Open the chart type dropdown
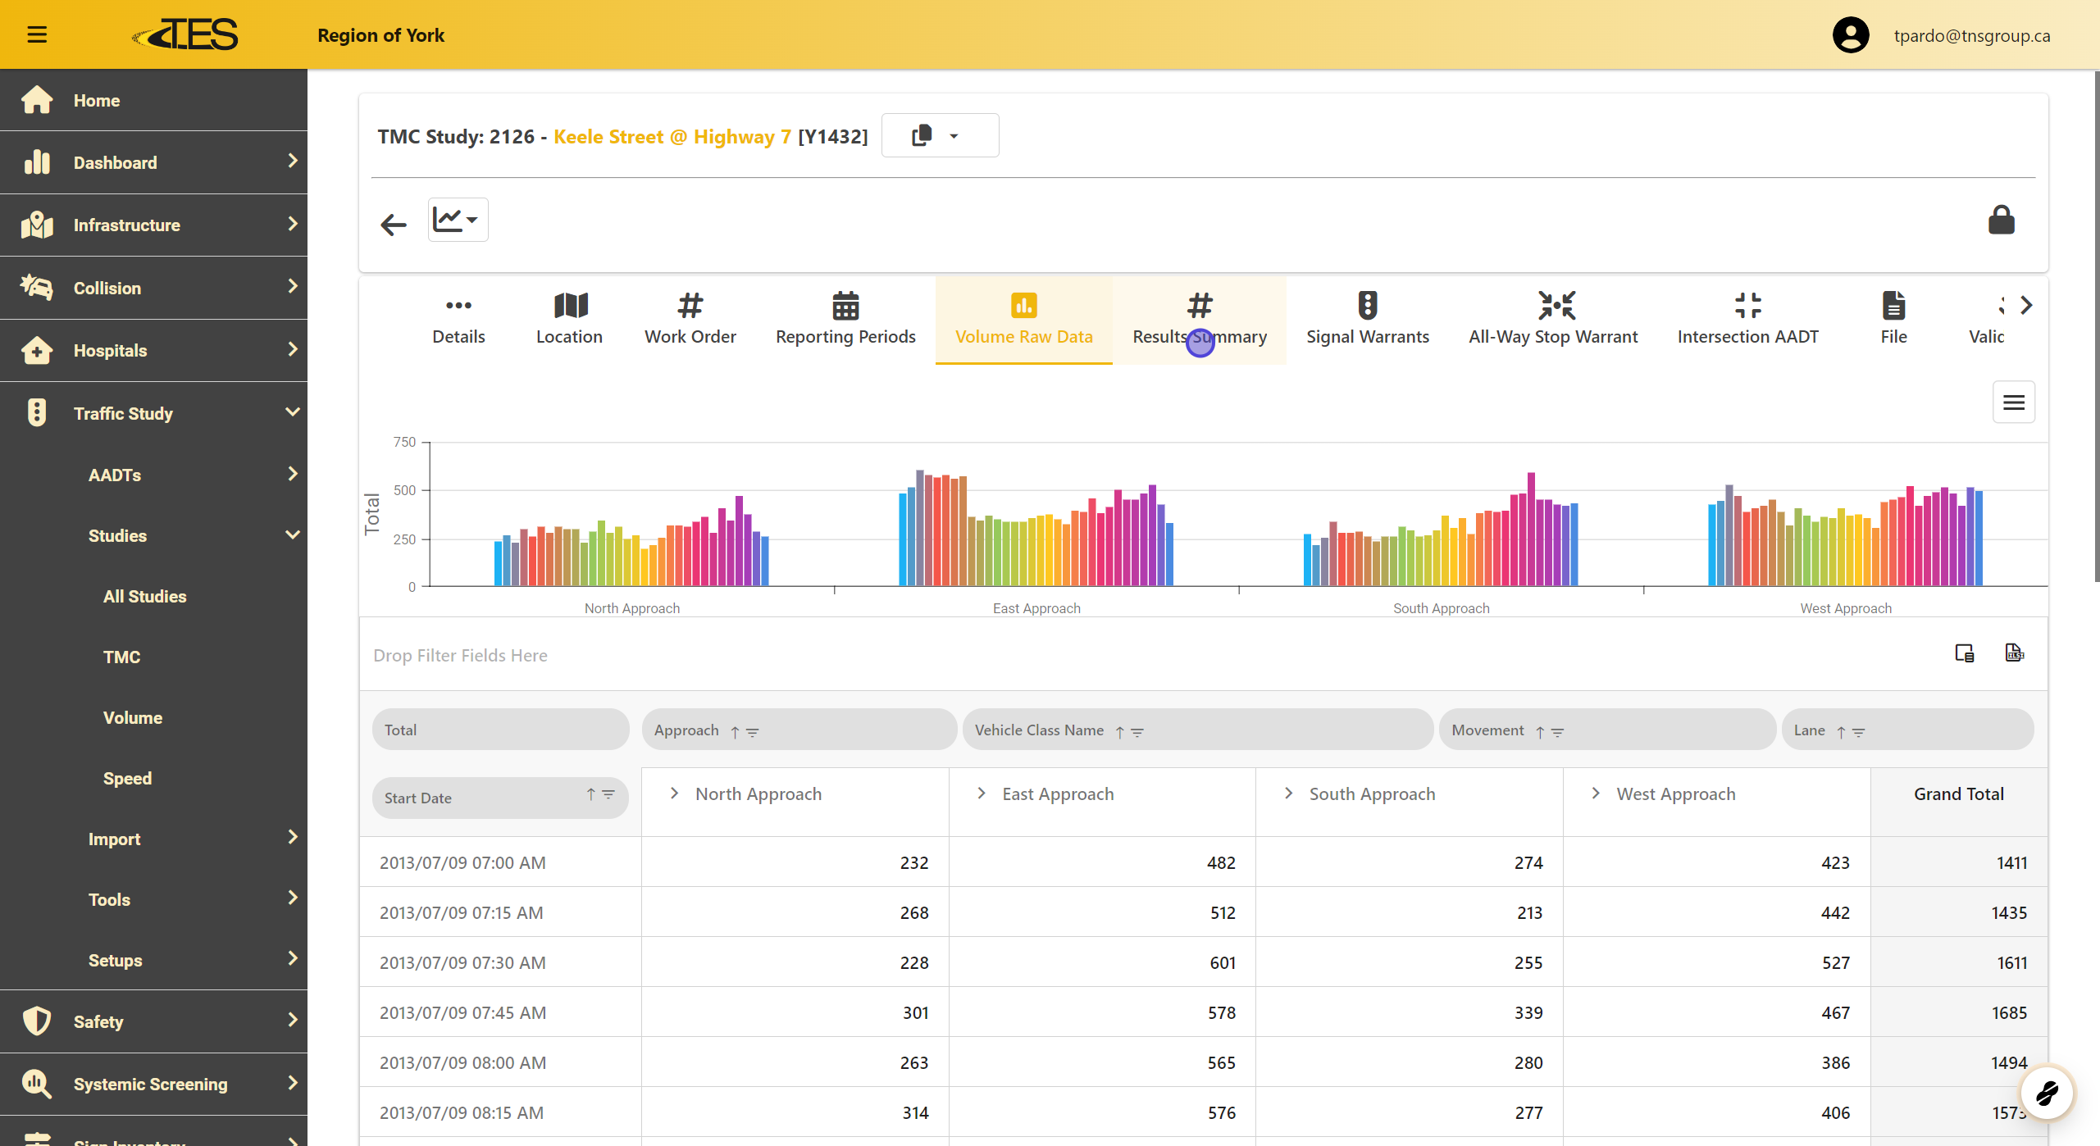 point(457,220)
